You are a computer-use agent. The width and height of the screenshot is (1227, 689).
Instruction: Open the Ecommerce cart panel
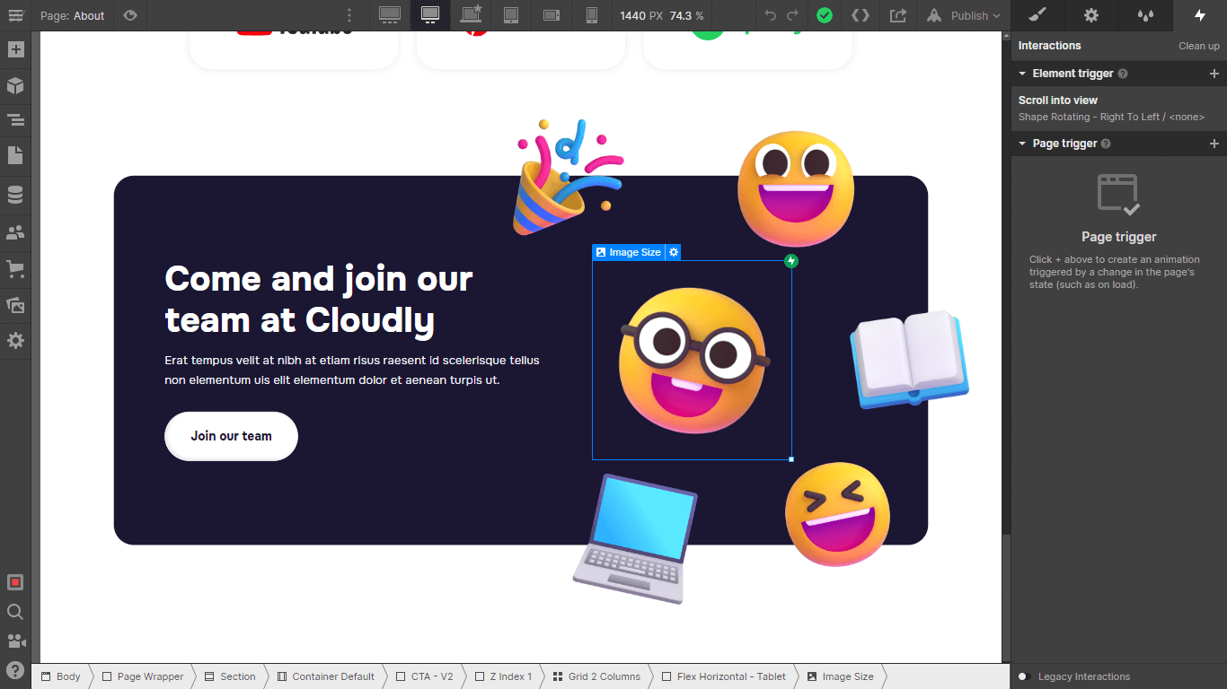coord(15,268)
